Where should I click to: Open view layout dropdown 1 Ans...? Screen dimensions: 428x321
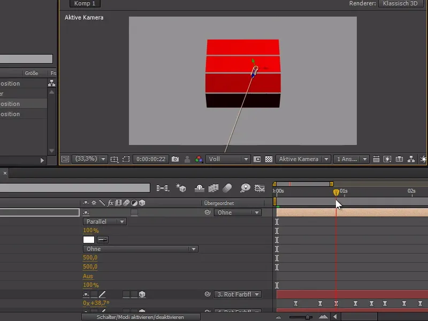click(x=351, y=159)
